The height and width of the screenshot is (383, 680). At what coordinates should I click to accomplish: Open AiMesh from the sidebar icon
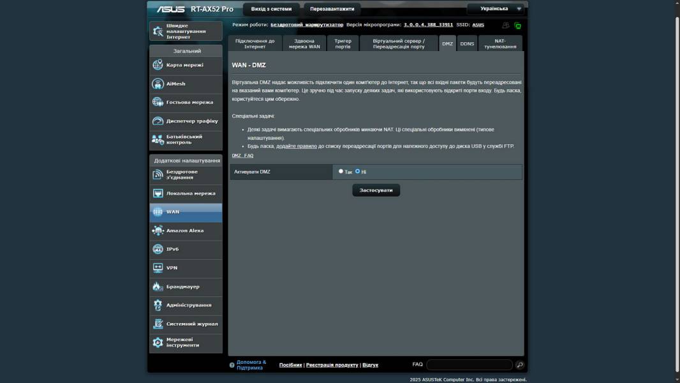(158, 84)
